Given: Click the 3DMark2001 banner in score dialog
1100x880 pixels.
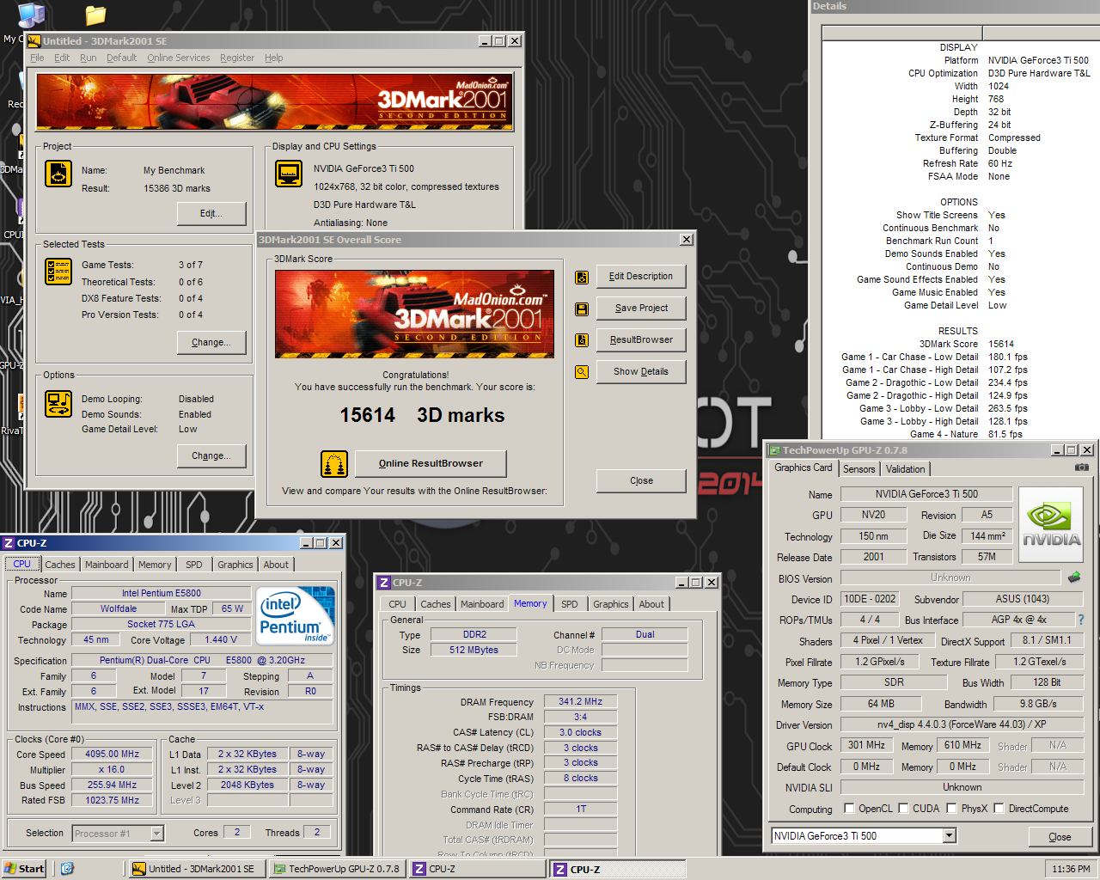Looking at the screenshot, I should tap(414, 314).
